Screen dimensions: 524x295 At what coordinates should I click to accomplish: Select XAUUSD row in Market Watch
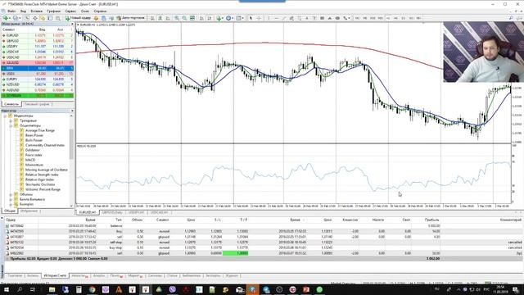click(37, 62)
